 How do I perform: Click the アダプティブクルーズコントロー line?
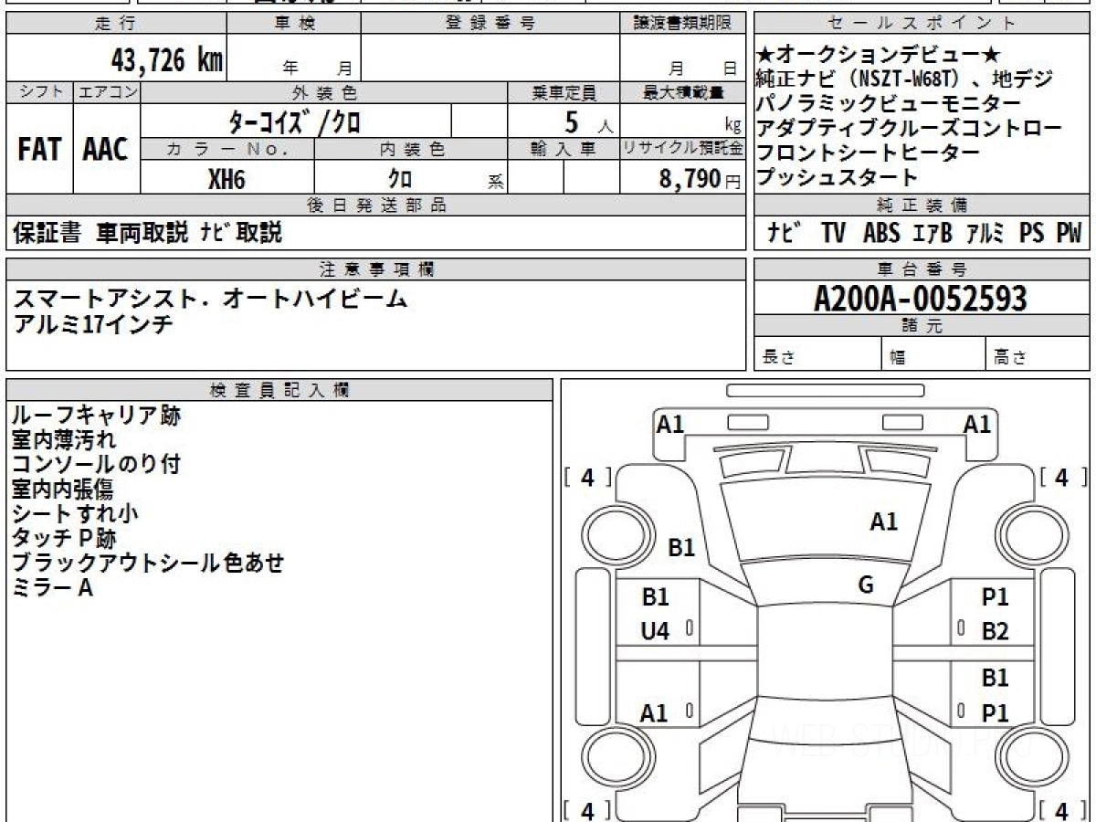click(x=910, y=128)
